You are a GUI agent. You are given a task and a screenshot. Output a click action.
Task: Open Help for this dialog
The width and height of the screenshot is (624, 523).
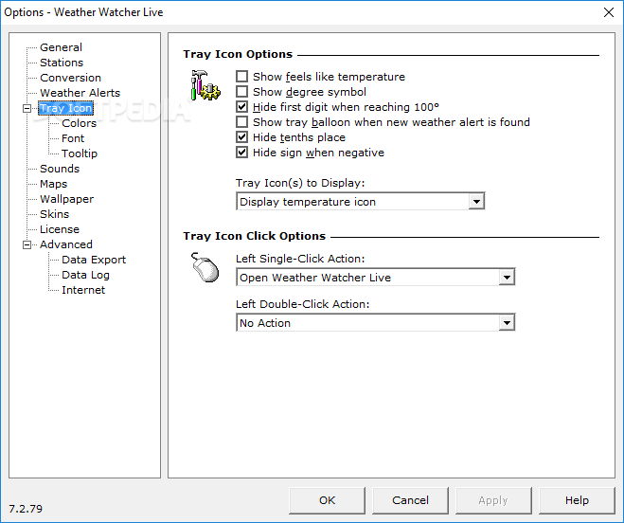[577, 500]
